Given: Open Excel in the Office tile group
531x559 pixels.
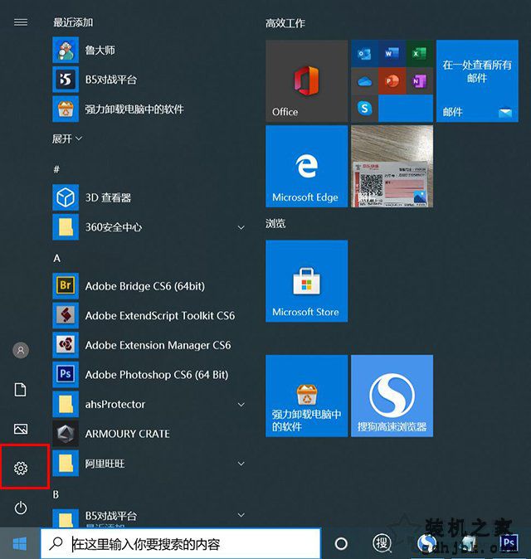Looking at the screenshot, I should pyautogui.click(x=419, y=53).
